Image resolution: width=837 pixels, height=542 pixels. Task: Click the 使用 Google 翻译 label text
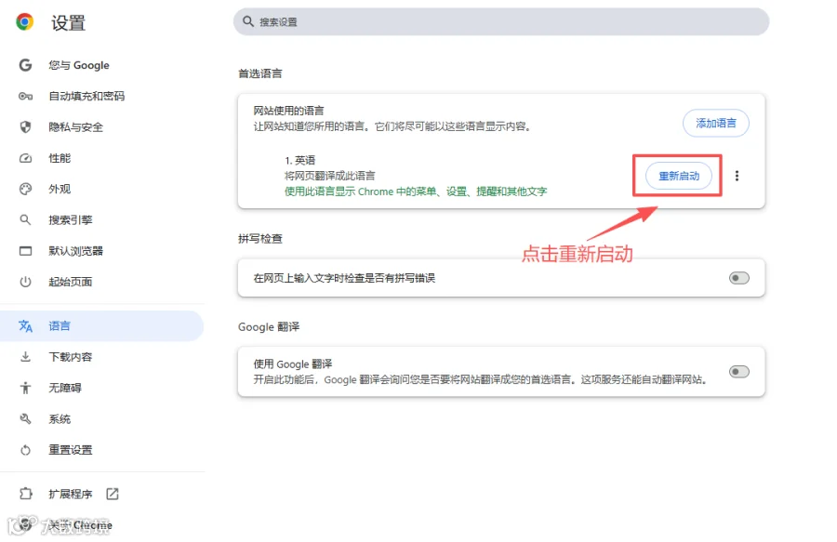click(x=293, y=364)
